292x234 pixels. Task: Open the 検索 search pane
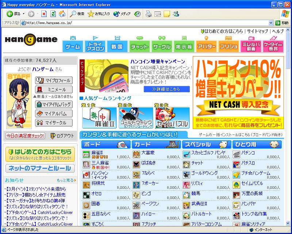[77, 14]
